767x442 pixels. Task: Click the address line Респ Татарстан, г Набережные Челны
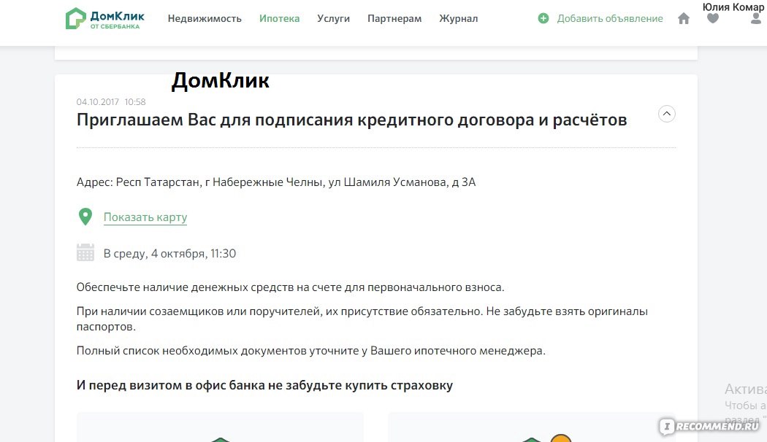click(276, 182)
